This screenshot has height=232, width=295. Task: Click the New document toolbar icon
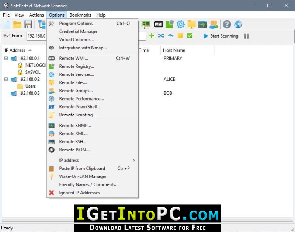[6, 24]
